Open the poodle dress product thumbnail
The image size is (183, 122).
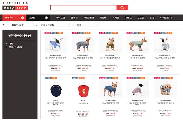(166, 89)
